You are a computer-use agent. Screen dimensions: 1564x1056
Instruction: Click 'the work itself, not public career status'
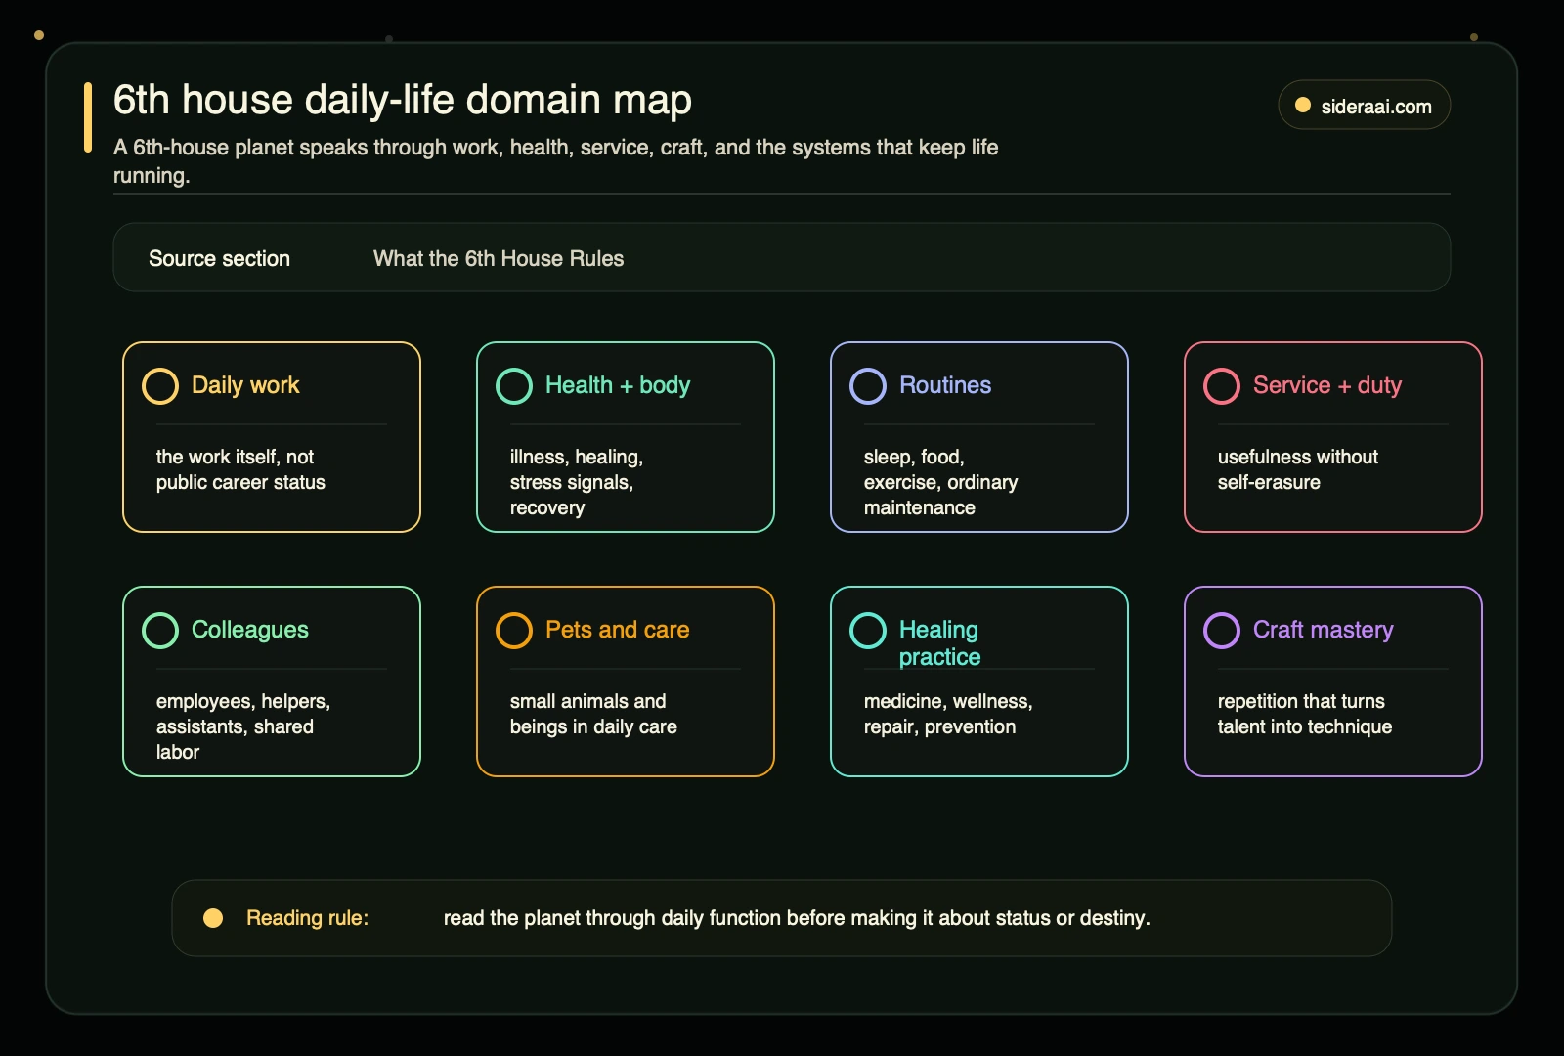point(240,469)
